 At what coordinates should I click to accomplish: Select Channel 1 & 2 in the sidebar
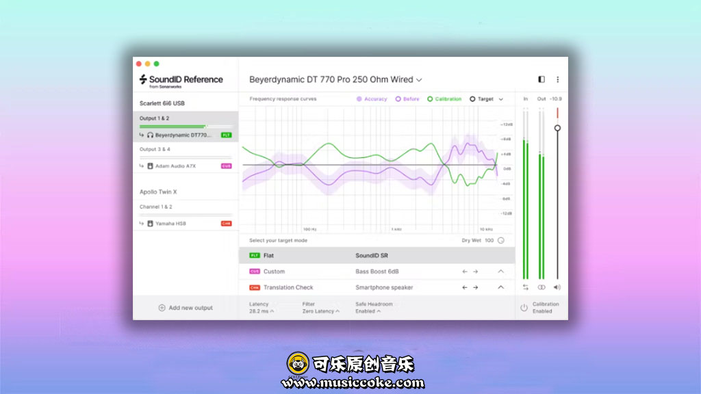155,207
